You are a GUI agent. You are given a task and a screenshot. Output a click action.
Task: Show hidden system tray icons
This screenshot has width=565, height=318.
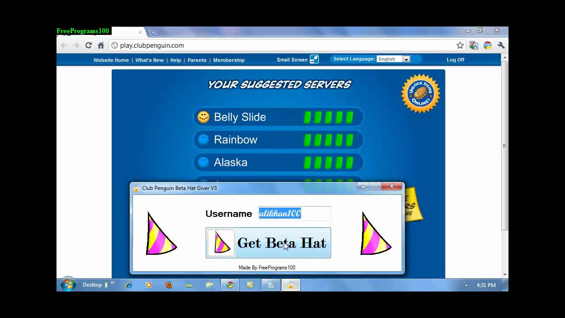466,285
